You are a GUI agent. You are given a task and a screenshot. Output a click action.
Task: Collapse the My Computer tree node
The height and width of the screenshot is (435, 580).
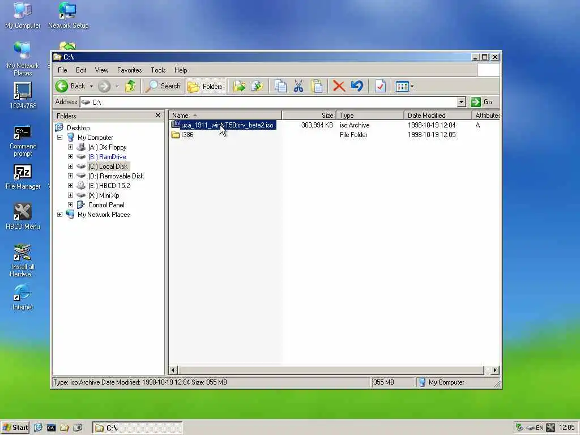tap(59, 137)
